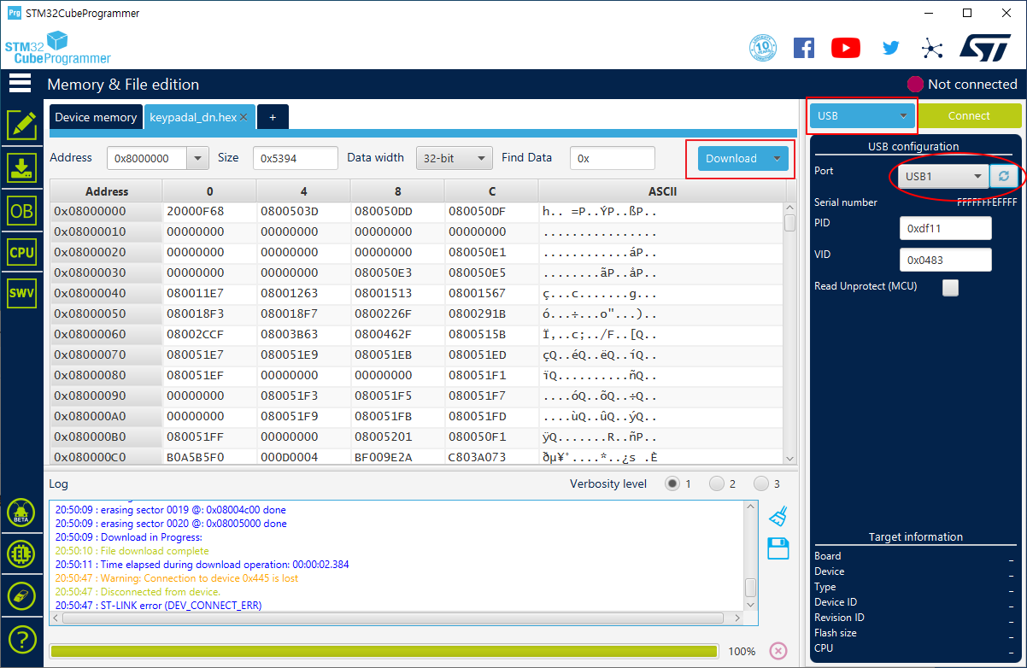Open the Twitter link icon
This screenshot has height=668, width=1027.
point(891,48)
